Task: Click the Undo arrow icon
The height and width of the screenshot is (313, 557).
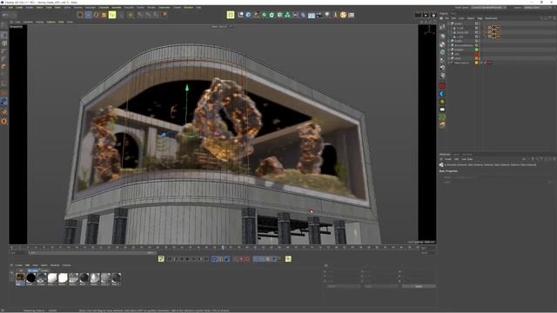Action: coord(5,15)
